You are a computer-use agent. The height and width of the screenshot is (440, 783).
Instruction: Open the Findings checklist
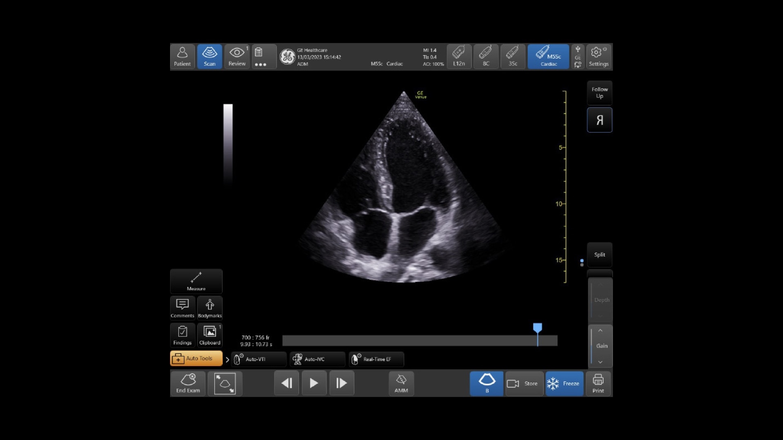182,335
